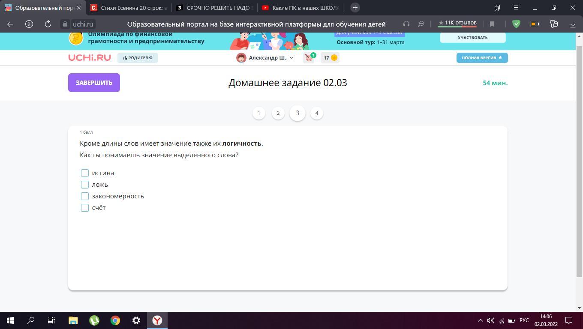583x329 pixels.
Task: Go to question 4
Action: coord(317,113)
